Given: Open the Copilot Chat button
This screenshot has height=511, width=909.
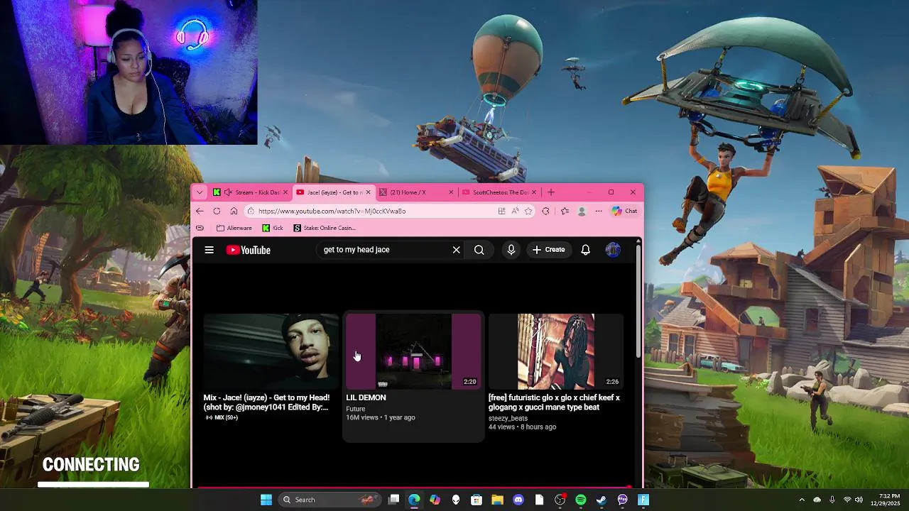Looking at the screenshot, I should [x=624, y=211].
